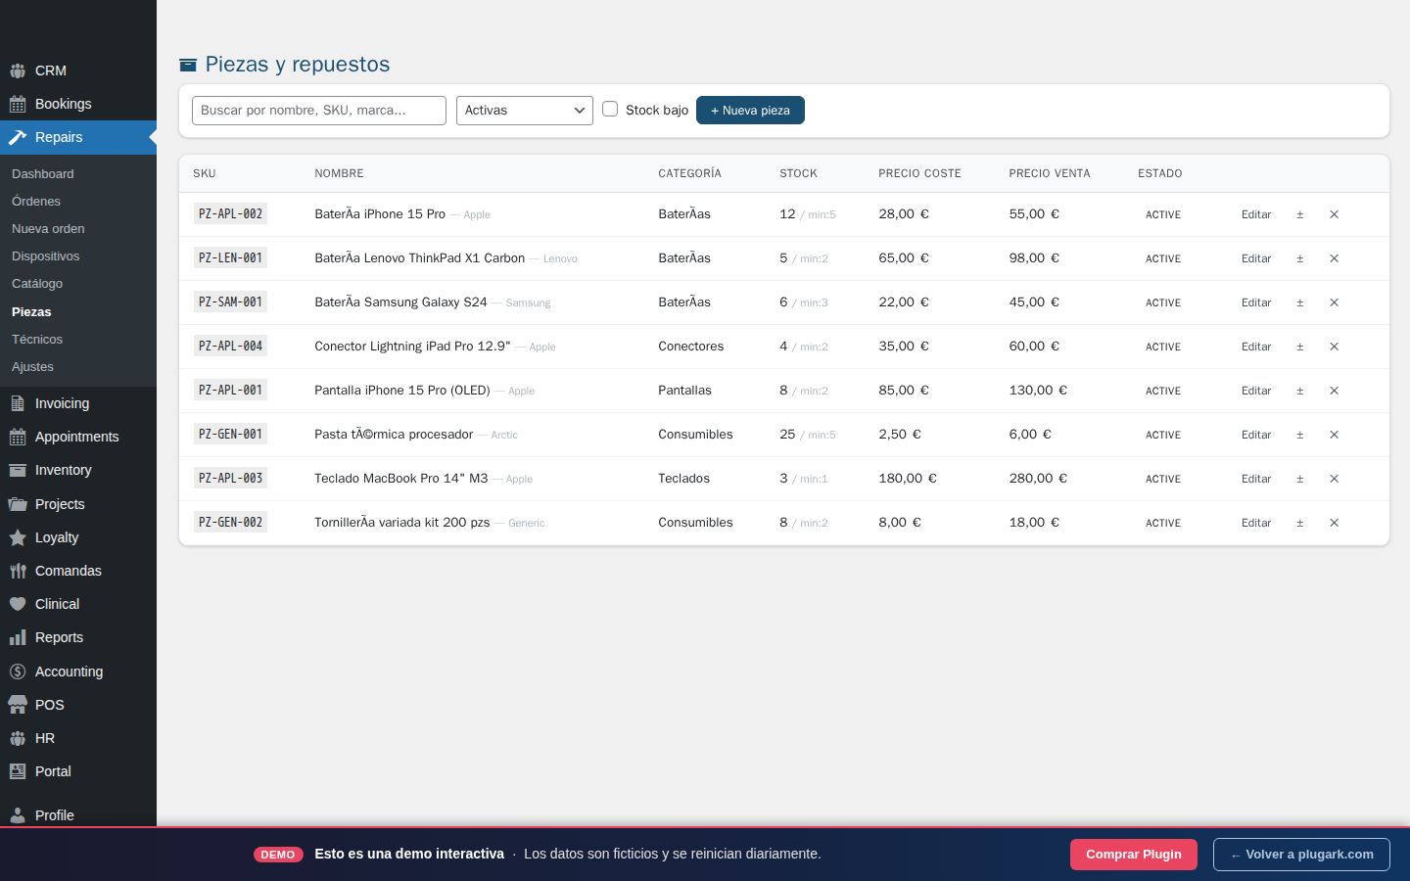Click the POS module icon
Screen dimensions: 1410x881
click(x=17, y=704)
